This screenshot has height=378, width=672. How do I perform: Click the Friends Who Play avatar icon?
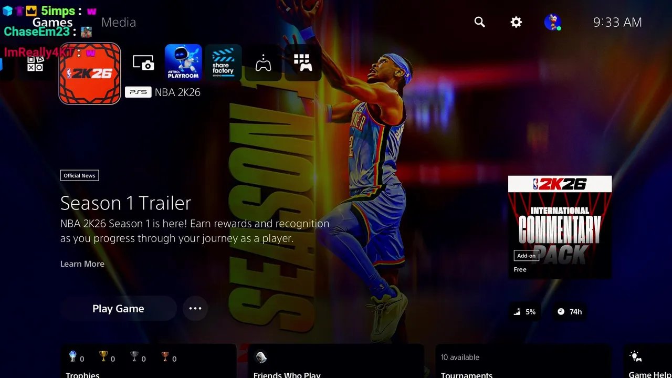[x=261, y=358]
